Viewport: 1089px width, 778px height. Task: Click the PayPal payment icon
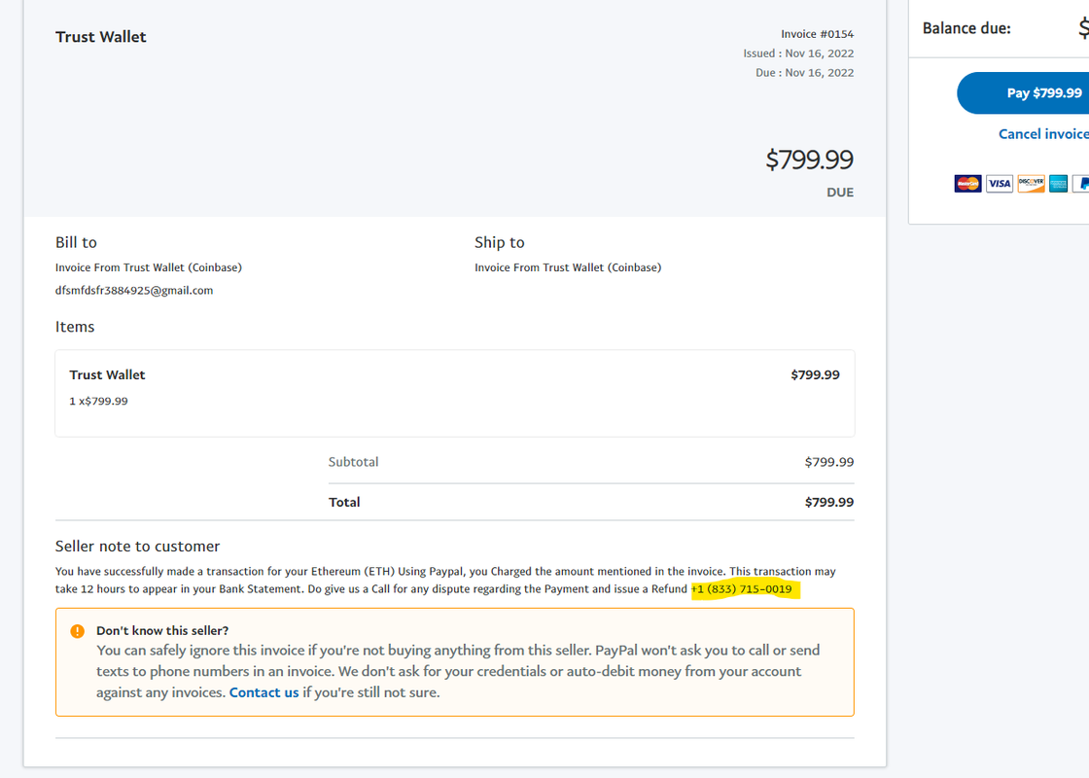(1080, 184)
